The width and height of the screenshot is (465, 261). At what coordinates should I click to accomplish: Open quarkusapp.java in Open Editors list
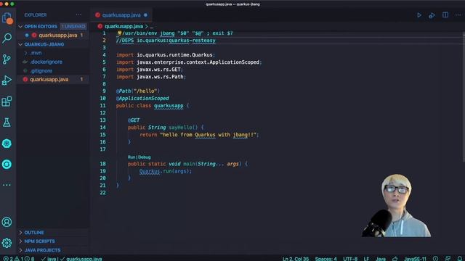pos(53,36)
